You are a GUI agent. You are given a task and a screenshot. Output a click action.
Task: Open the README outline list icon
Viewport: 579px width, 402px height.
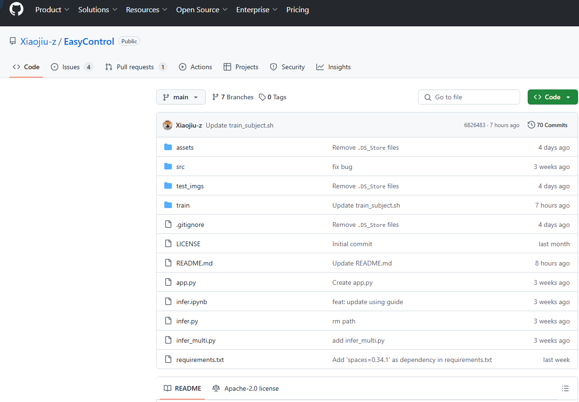coord(565,388)
